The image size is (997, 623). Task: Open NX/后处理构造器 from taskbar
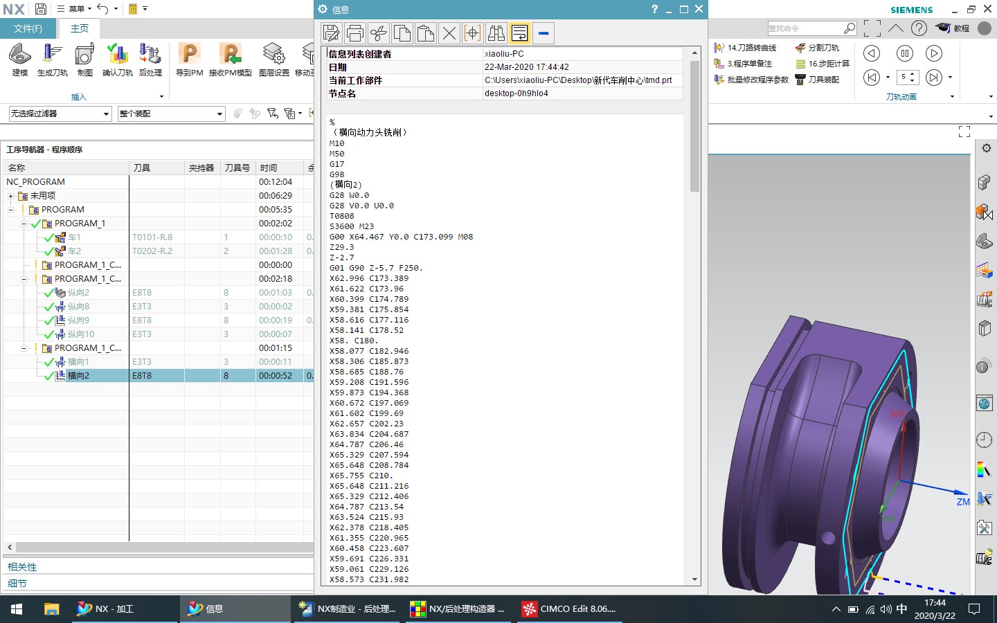coord(458,609)
